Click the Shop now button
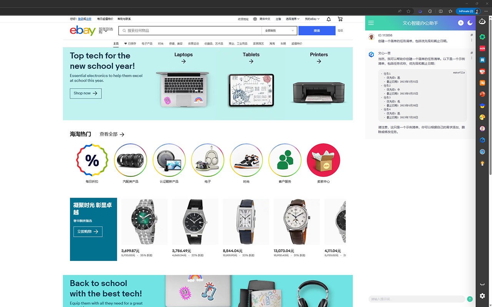 click(x=85, y=93)
